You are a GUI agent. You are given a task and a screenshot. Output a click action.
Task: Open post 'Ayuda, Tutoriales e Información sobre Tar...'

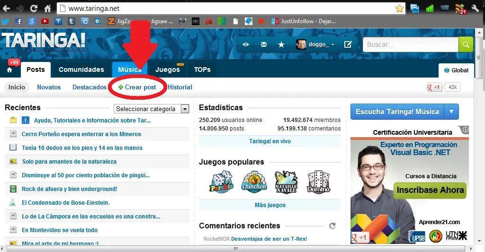click(x=92, y=121)
